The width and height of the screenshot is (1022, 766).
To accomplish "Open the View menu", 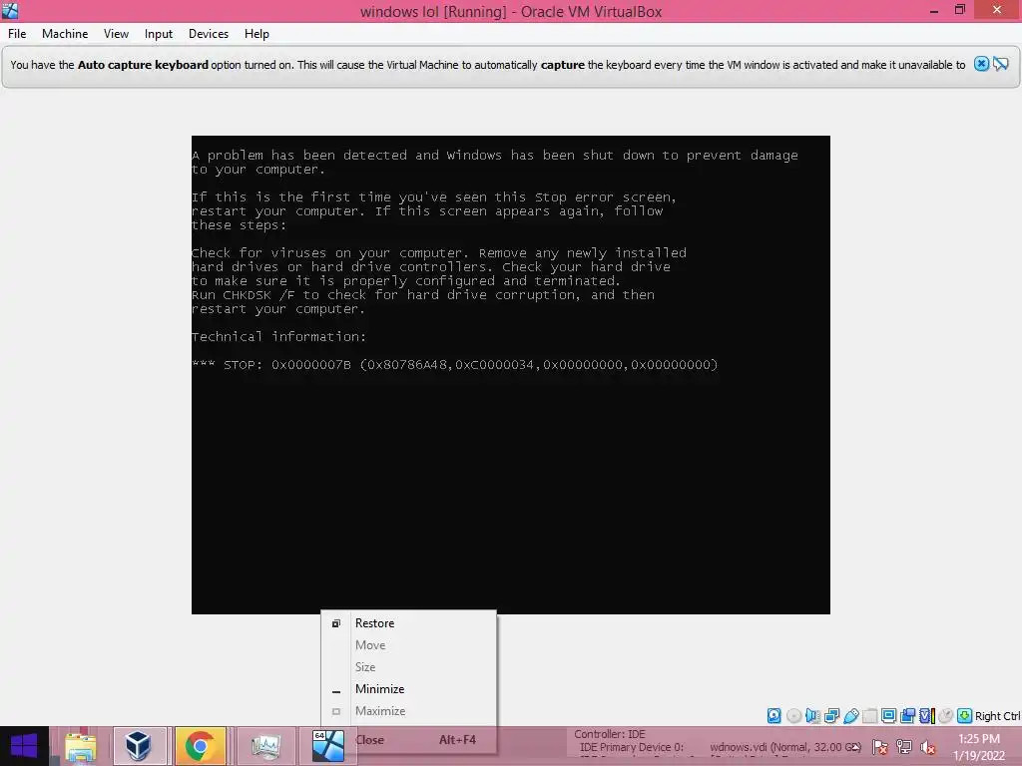I will pos(116,34).
